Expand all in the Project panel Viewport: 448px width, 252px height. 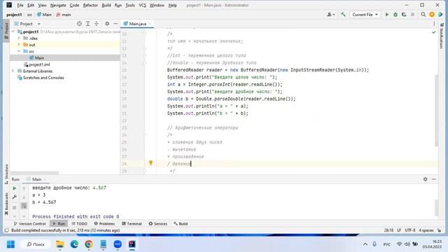(x=87, y=24)
